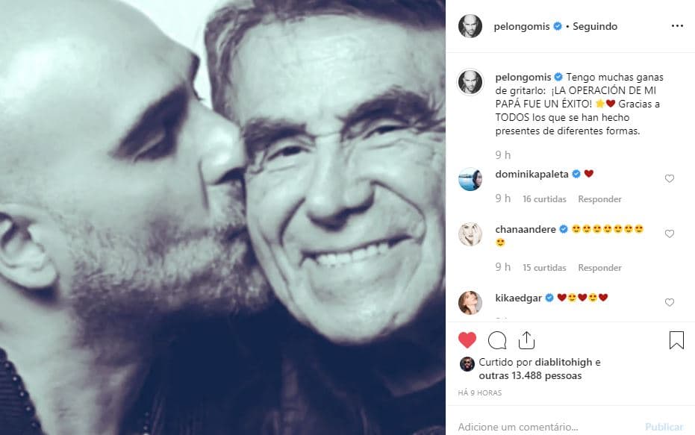Save the post with the bookmark icon

[x=676, y=339]
